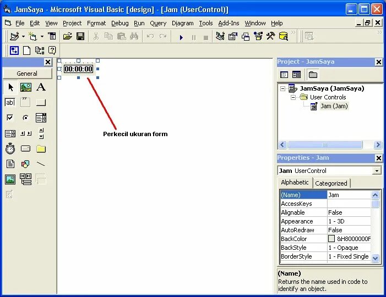Select Jam (Jam) in project tree

click(334, 107)
